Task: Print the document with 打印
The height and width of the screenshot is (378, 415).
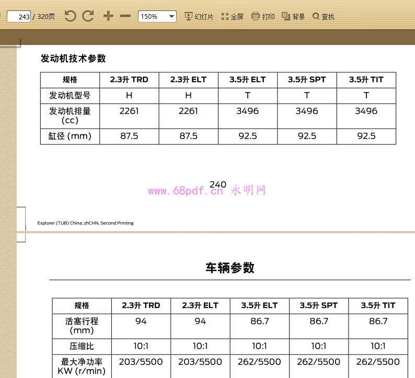Action: [263, 17]
